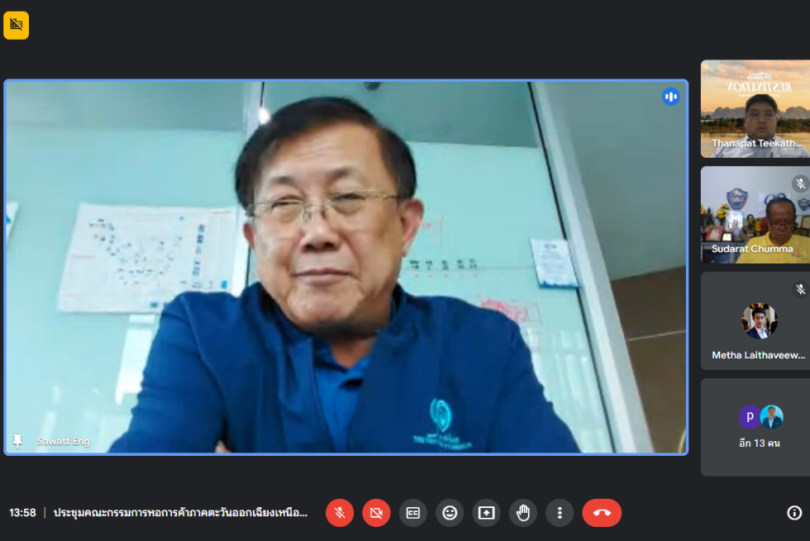810x541 pixels.
Task: Expand the "อีก 13 คน" participants tile
Action: tap(759, 427)
